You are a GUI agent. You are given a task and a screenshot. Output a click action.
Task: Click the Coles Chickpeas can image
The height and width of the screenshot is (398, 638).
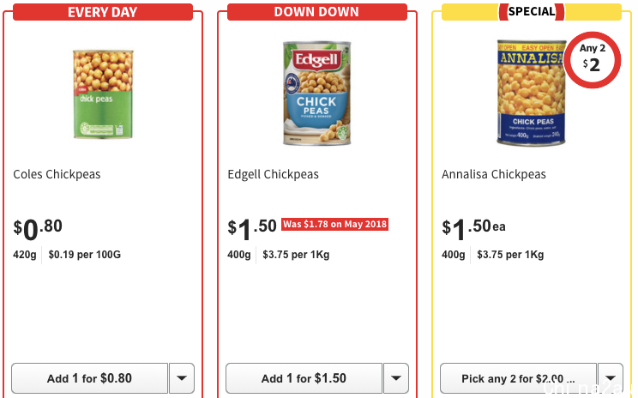pyautogui.click(x=103, y=94)
